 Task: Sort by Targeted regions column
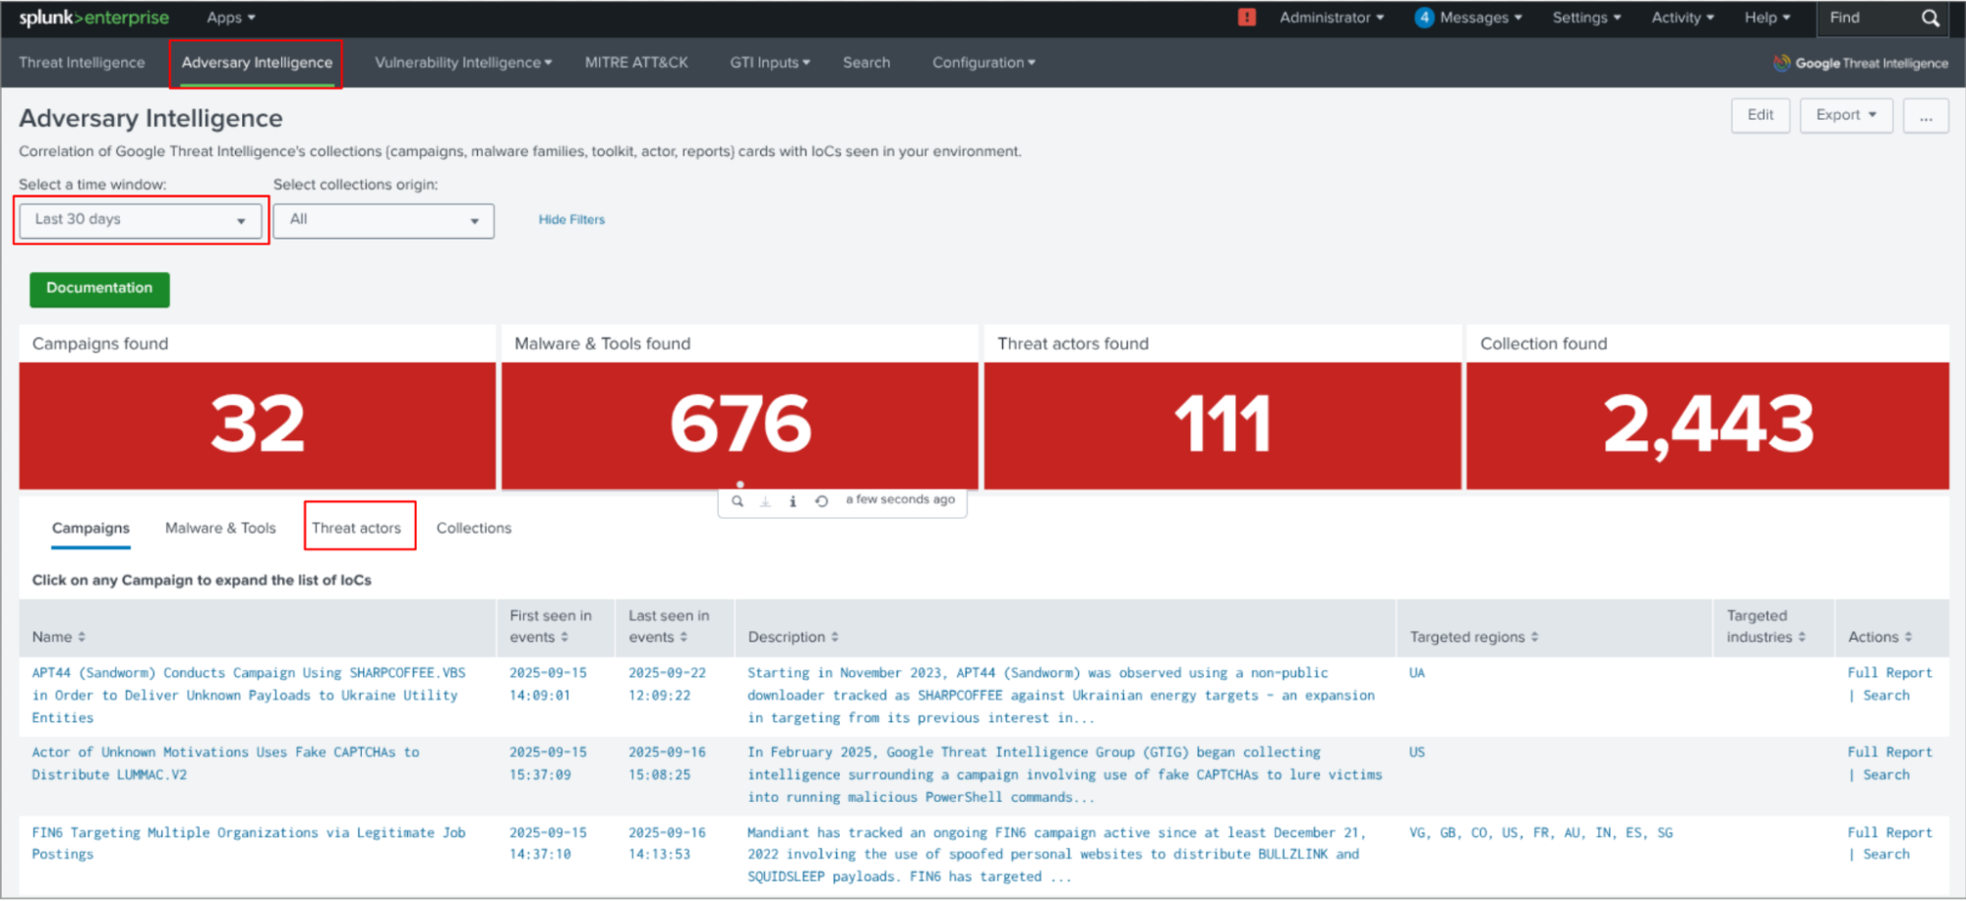point(1473,637)
